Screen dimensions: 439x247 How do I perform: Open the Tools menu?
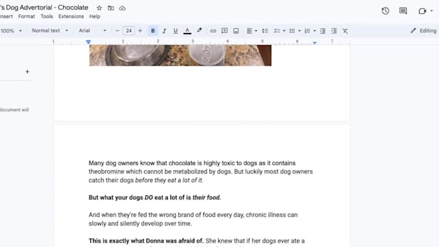pos(46,17)
